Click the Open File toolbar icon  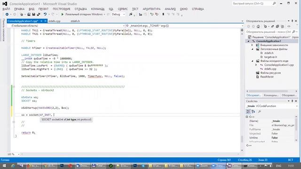tap(29, 15)
